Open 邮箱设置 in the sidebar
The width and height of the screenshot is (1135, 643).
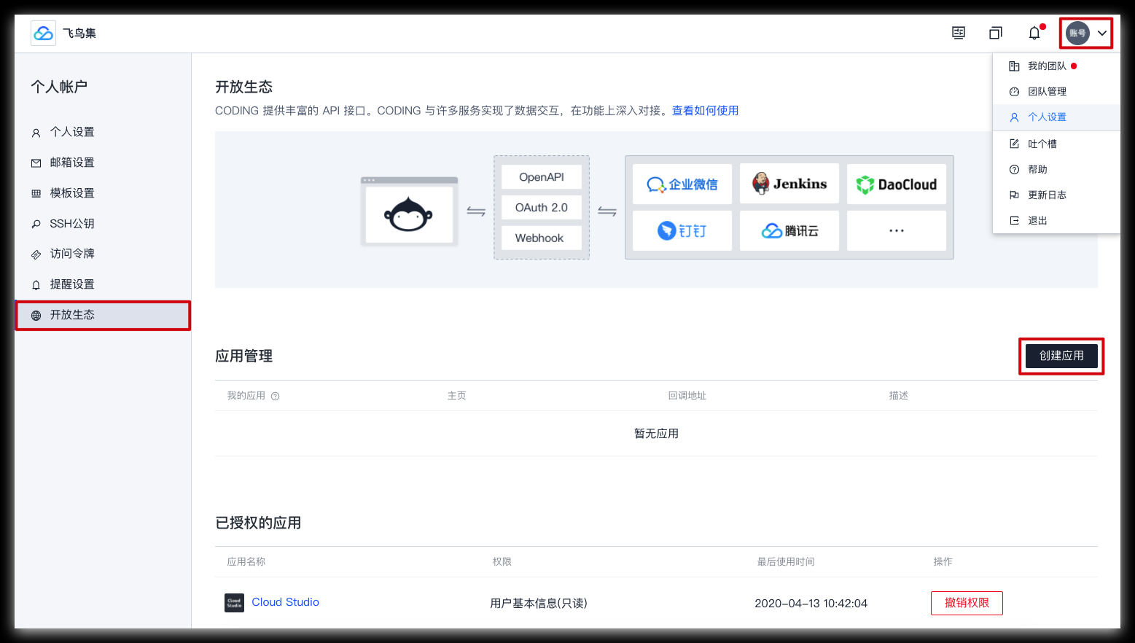pyautogui.click(x=71, y=163)
